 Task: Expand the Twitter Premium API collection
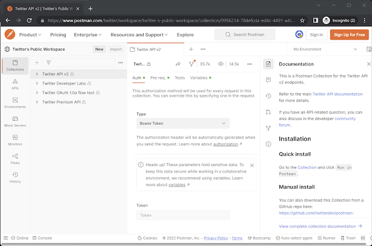pos(37,102)
